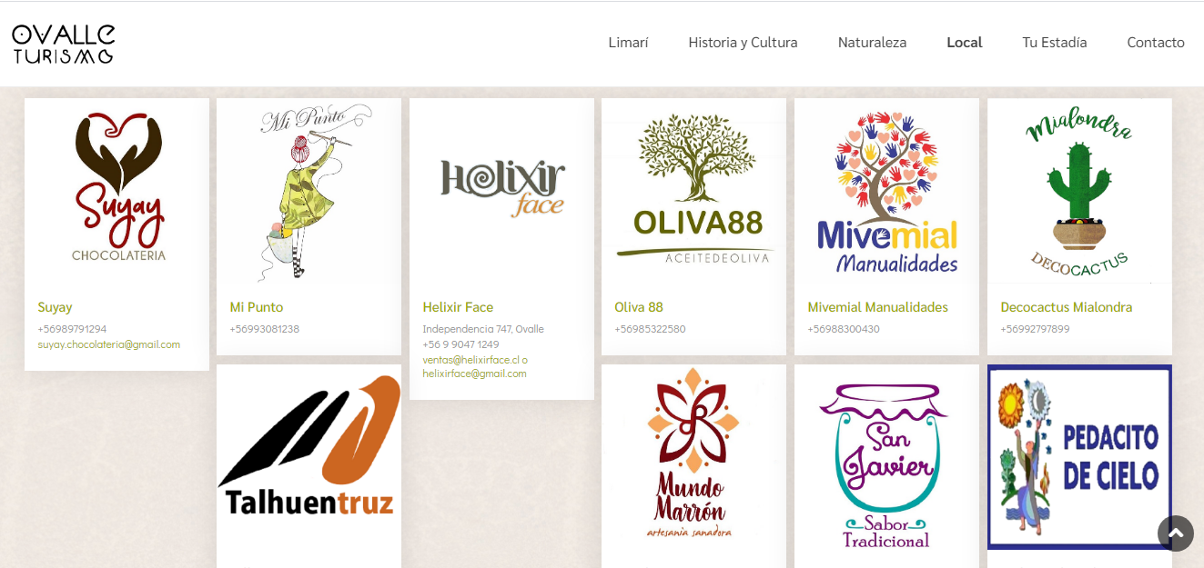1204x568 pixels.
Task: Select the Mivemial Manualidades tree logo
Action: point(886,191)
